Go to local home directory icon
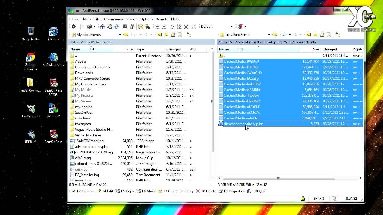 (173, 35)
